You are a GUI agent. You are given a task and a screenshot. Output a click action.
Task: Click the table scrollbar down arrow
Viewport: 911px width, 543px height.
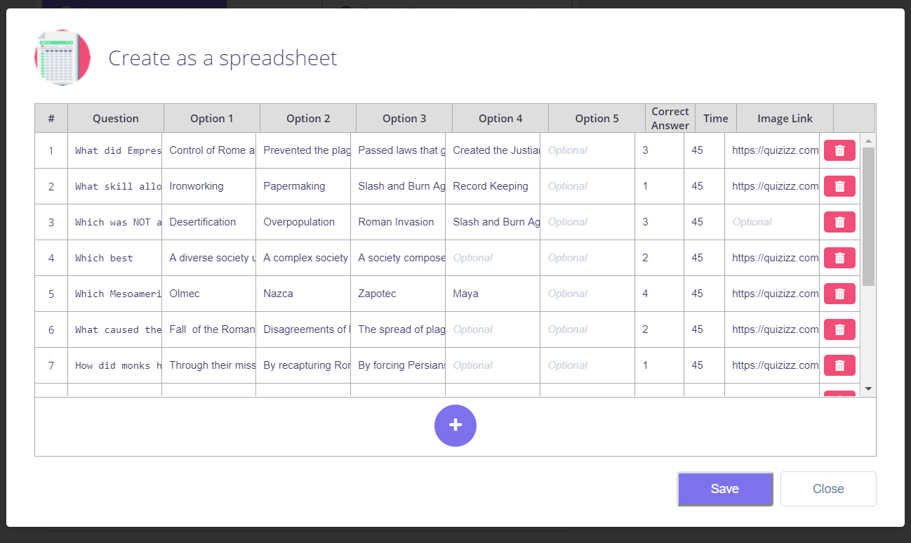coord(868,388)
